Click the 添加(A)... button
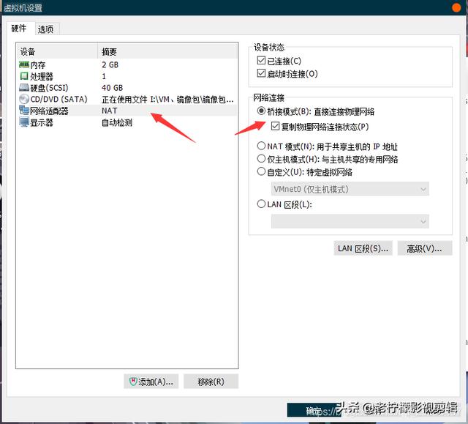Screen dimensions: 468x424 pyautogui.click(x=151, y=382)
